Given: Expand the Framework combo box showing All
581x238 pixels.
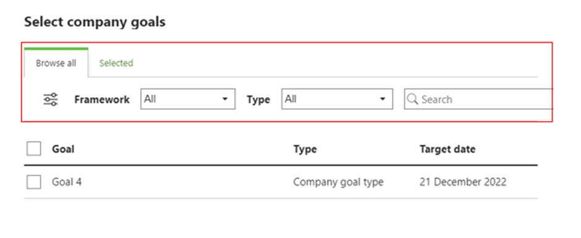Looking at the screenshot, I should (188, 99).
